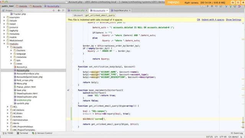Click the get_unlinked_email_query breadcrumb

[100, 15]
